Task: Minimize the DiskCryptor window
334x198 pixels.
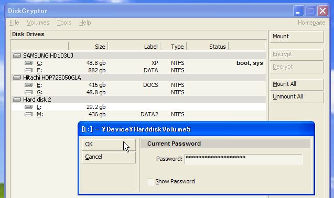Action: pos(298,10)
